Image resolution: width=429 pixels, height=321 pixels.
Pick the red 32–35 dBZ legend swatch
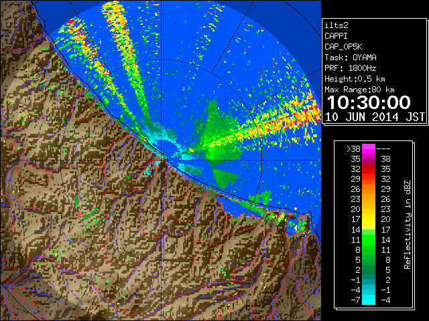(368, 169)
